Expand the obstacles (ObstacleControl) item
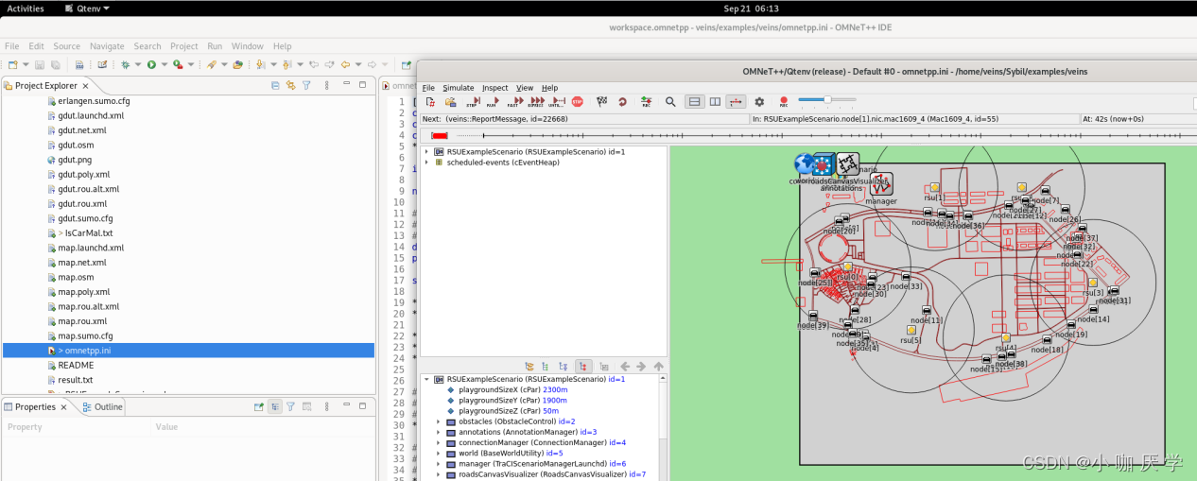 [x=439, y=421]
